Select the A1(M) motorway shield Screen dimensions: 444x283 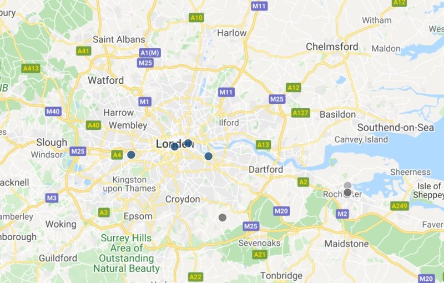[150, 53]
